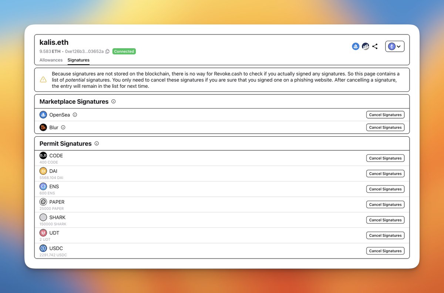Click the 25000 PAPER balance text
The height and width of the screenshot is (293, 444).
[x=52, y=209]
